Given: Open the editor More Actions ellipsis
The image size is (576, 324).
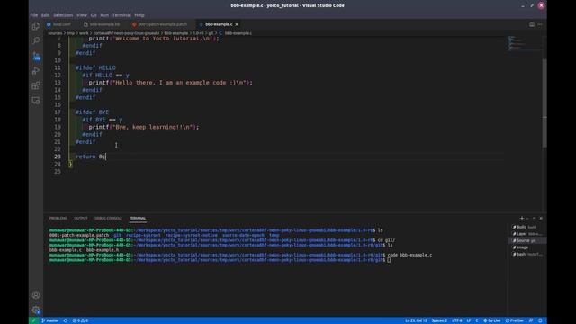Looking at the screenshot, I should 540,24.
